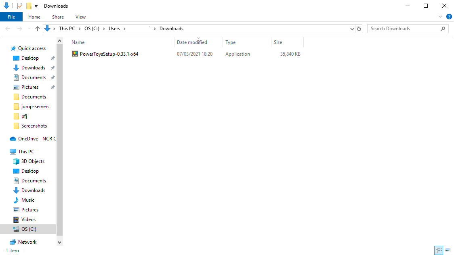Image resolution: width=454 pixels, height=255 pixels.
Task: Expand the ribbon with the chevron
Action: pos(440,17)
